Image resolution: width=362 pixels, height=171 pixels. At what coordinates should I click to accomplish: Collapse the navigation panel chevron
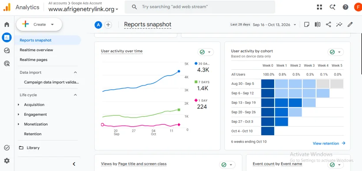[74, 164]
